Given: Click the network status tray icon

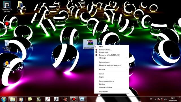Looking at the screenshot, I should click(162, 99).
